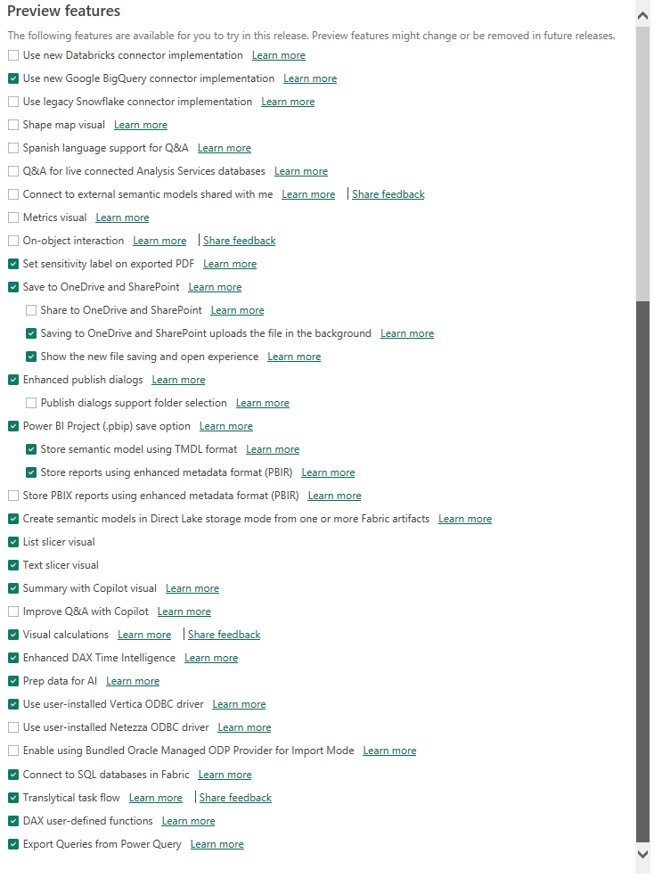Uncheck Export Queries from Power Query
The height and width of the screenshot is (878, 654).
point(13,845)
